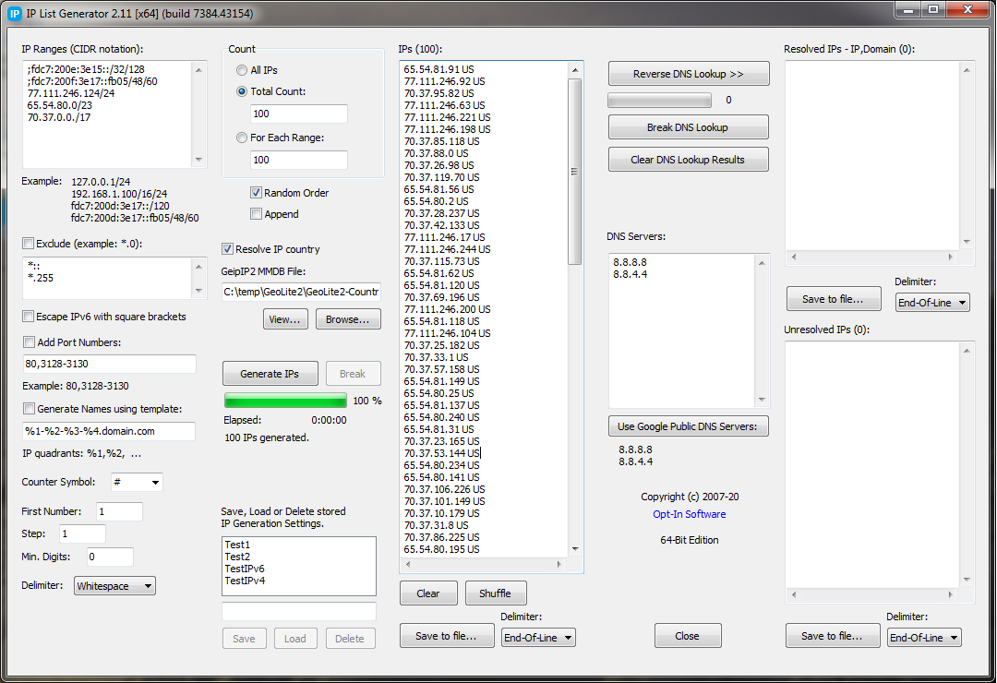Select TestIPv6 in stored settings list
This screenshot has width=997, height=683.
[245, 569]
